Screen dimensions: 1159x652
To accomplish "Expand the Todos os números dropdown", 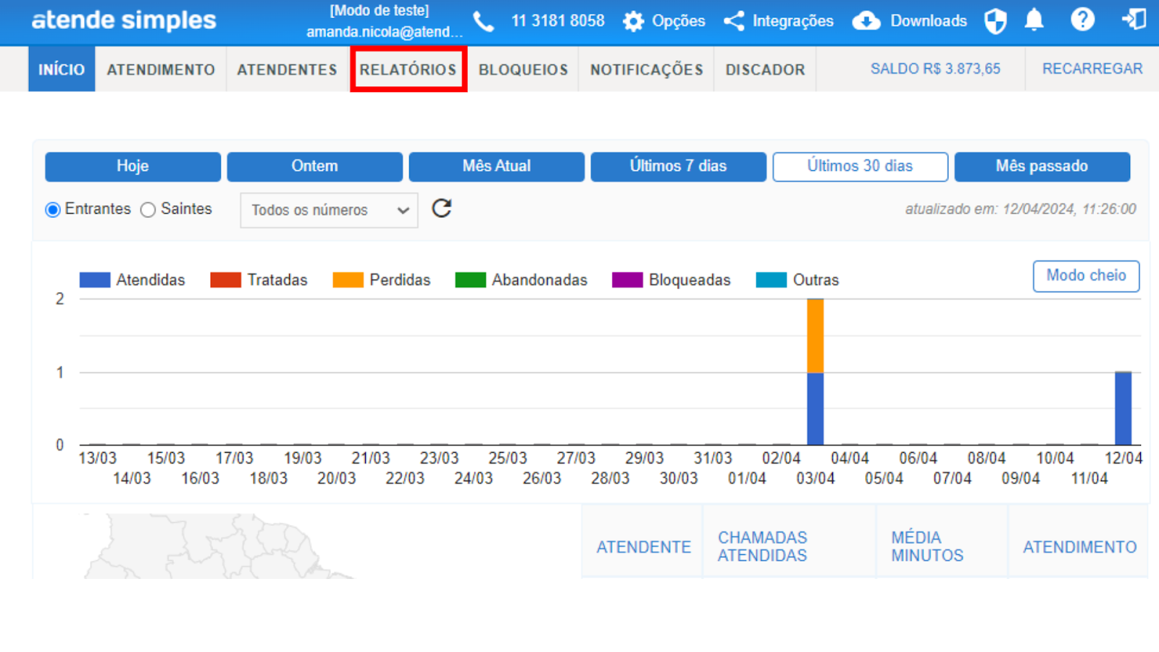I will pyautogui.click(x=329, y=210).
